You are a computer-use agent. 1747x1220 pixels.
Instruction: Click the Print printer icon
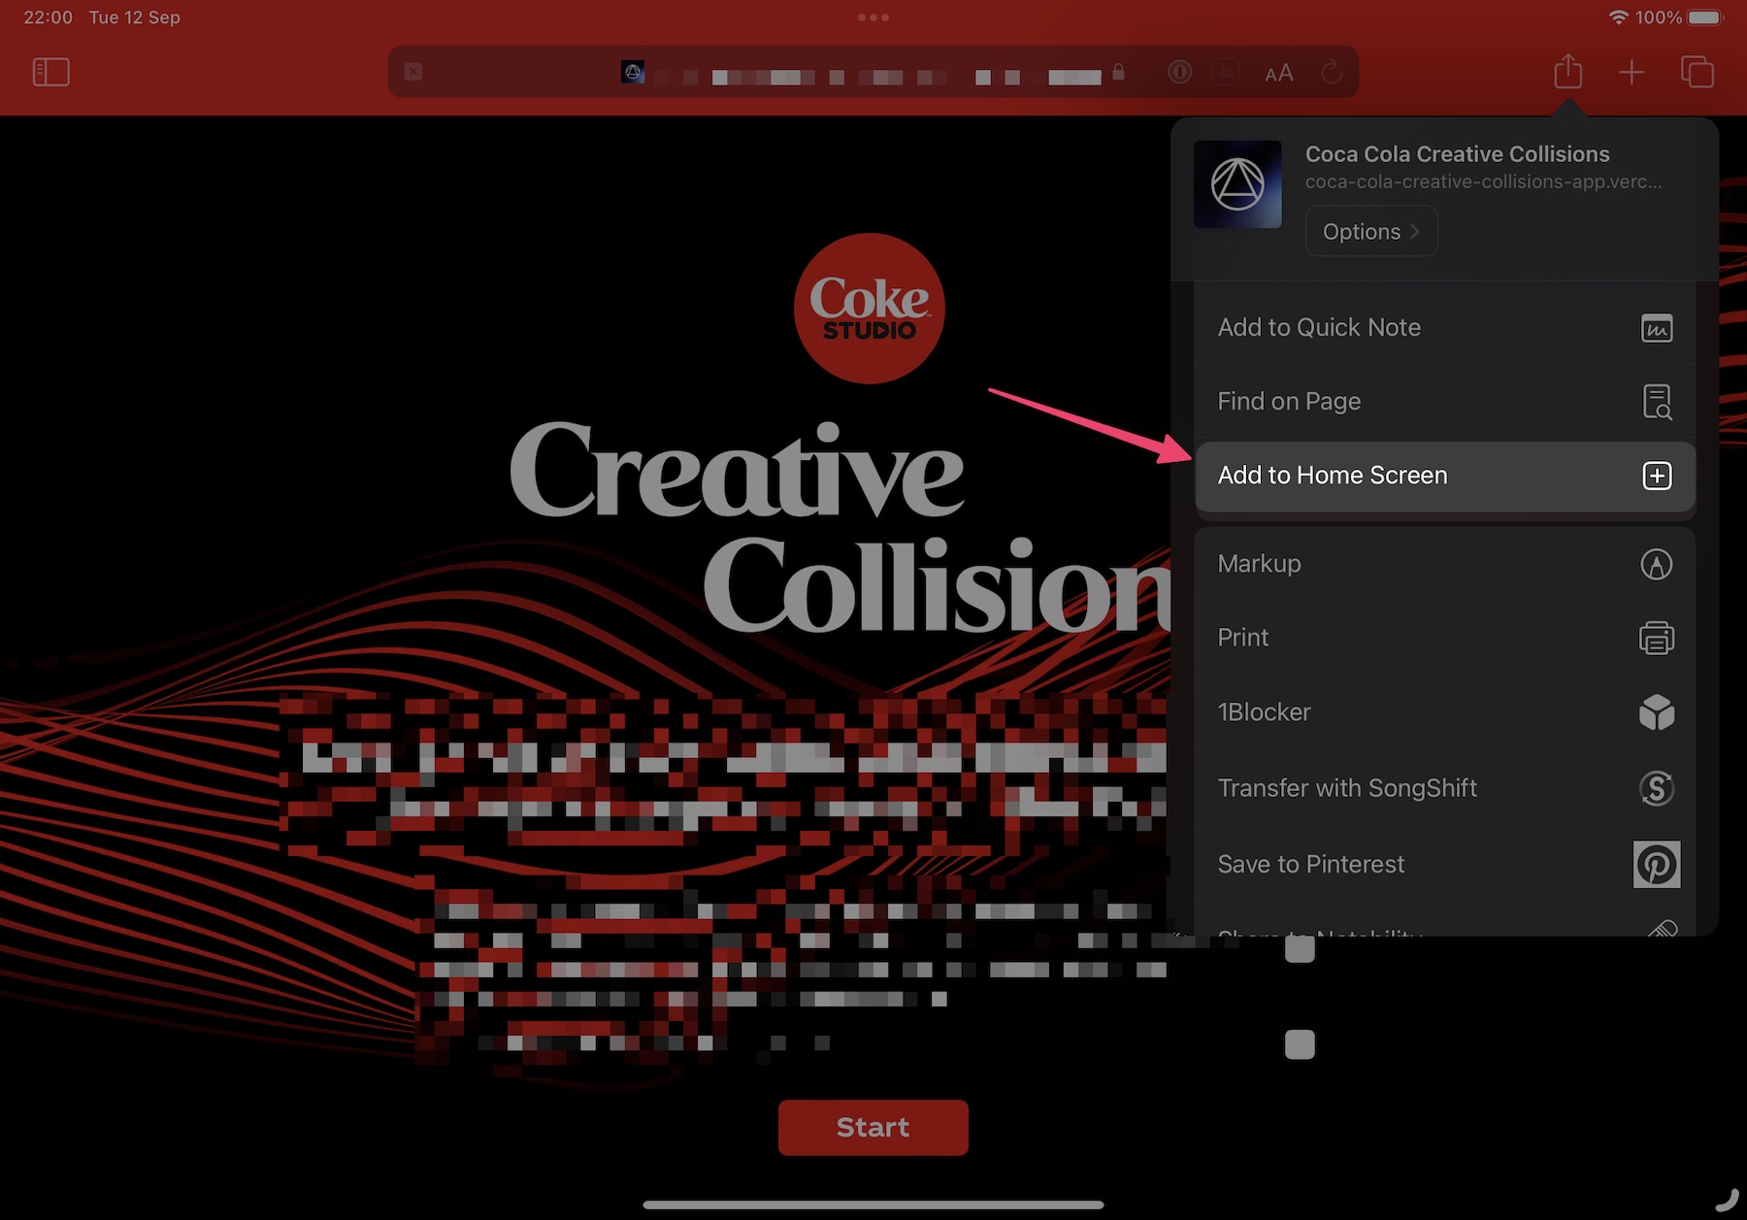click(x=1656, y=638)
